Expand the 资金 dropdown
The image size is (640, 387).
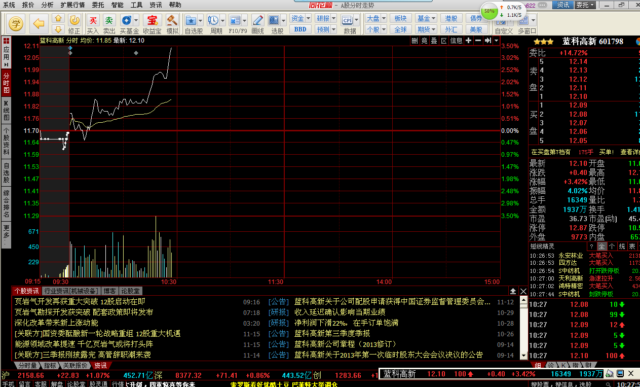point(308,18)
